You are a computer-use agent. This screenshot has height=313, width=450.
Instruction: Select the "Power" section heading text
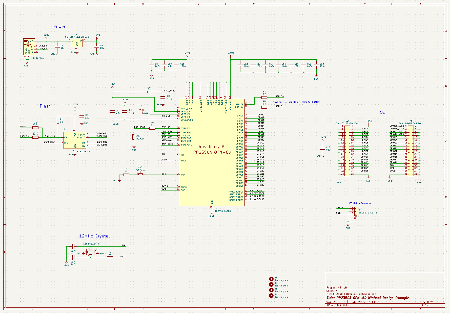[59, 27]
